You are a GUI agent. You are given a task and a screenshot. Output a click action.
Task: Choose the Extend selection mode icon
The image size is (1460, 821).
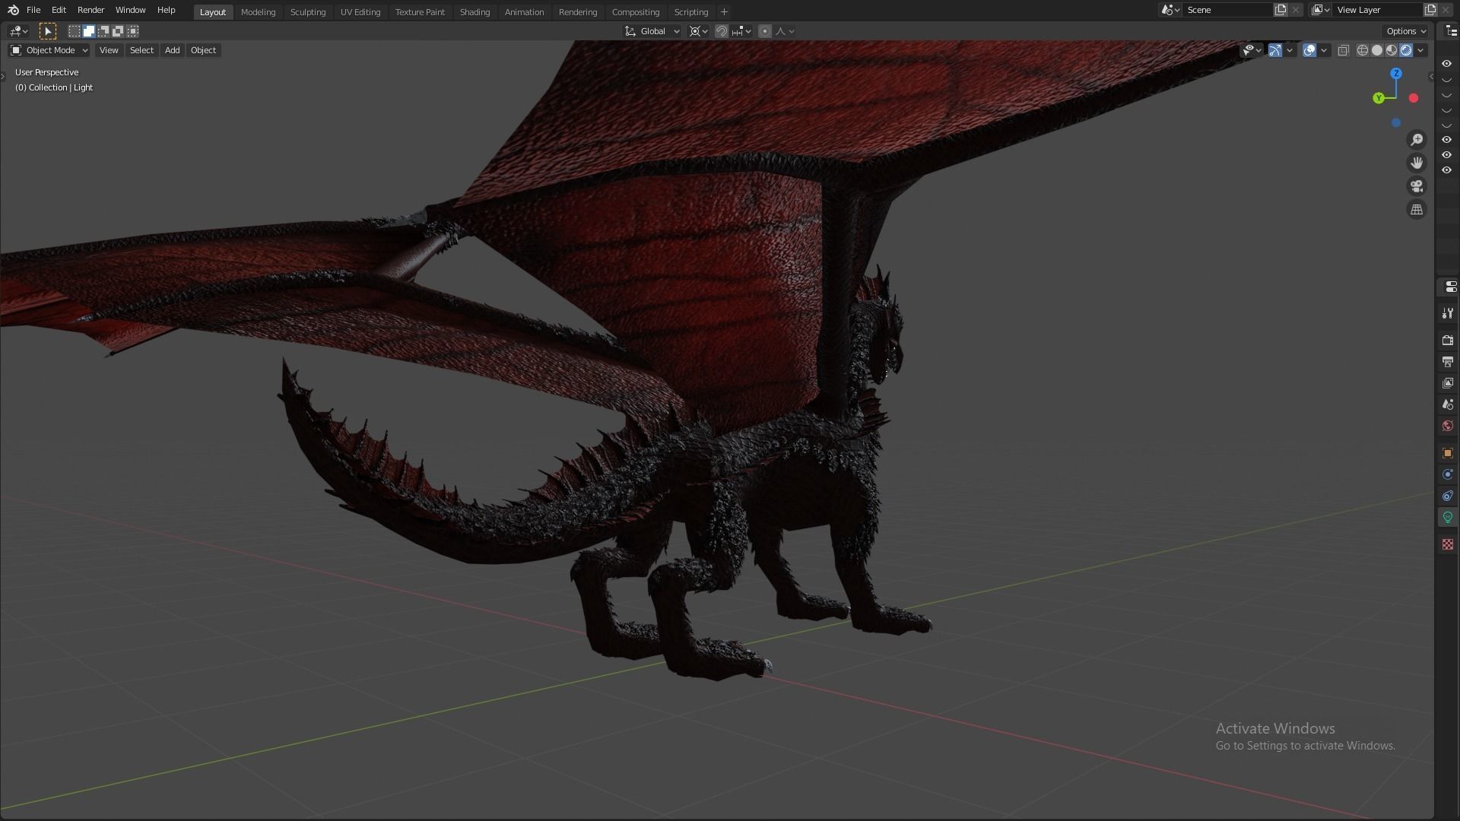89,31
